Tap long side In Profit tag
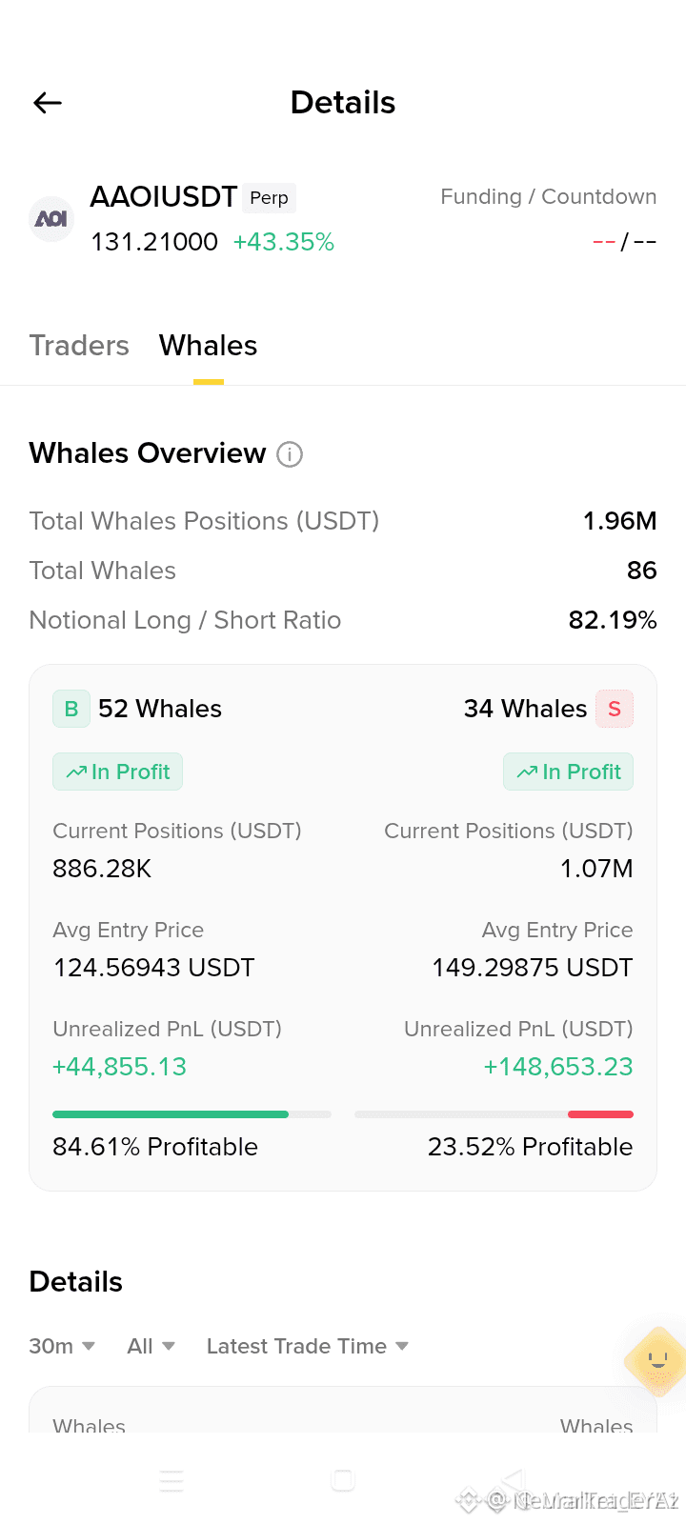The image size is (686, 1524). pos(117,772)
